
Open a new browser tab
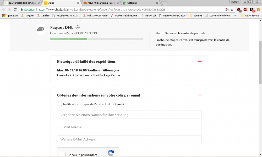(x=165, y=3)
